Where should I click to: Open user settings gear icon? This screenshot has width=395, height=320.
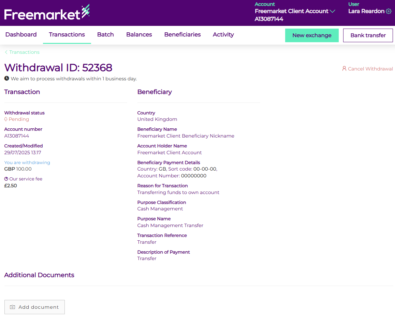(389, 11)
